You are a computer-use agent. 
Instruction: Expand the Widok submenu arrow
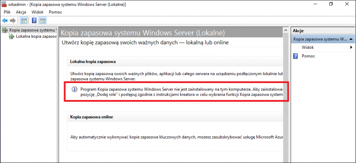(351, 48)
